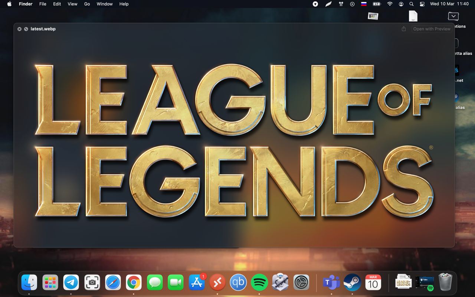
Task: Open the Go menu
Action: [x=87, y=4]
